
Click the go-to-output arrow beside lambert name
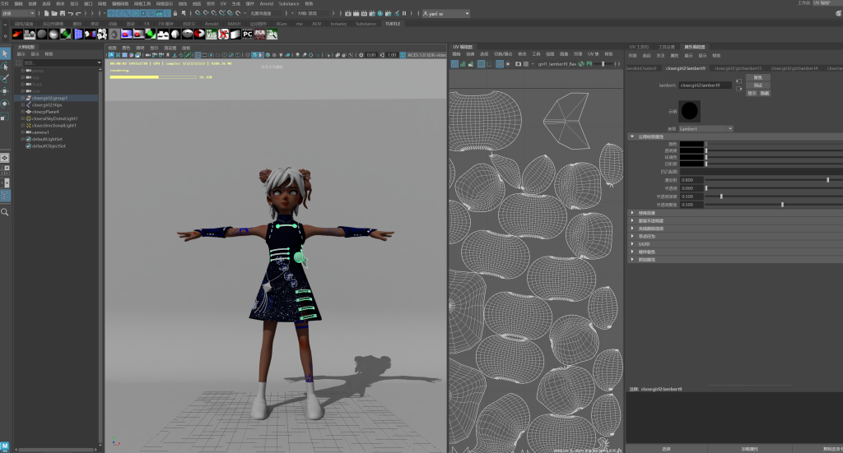click(x=738, y=89)
